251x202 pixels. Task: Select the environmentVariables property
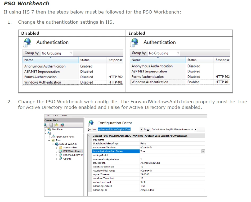click(104, 147)
